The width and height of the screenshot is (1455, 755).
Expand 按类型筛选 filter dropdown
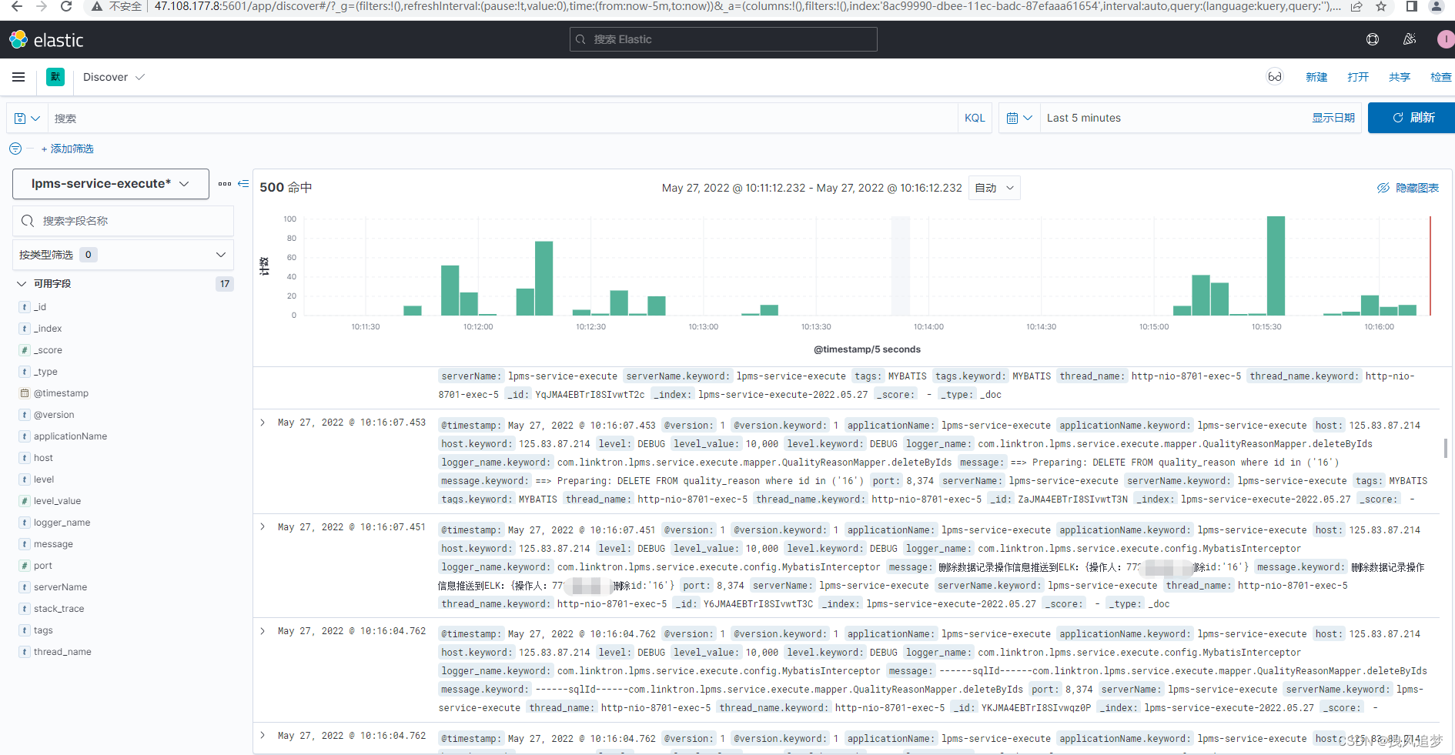point(123,255)
